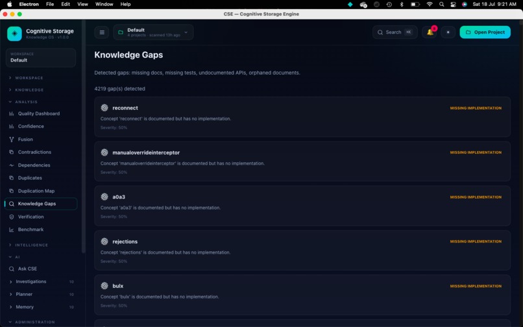Screen dimensions: 523x327
Task: Click the Bluetooth menu bar icon
Action: tap(402, 5)
